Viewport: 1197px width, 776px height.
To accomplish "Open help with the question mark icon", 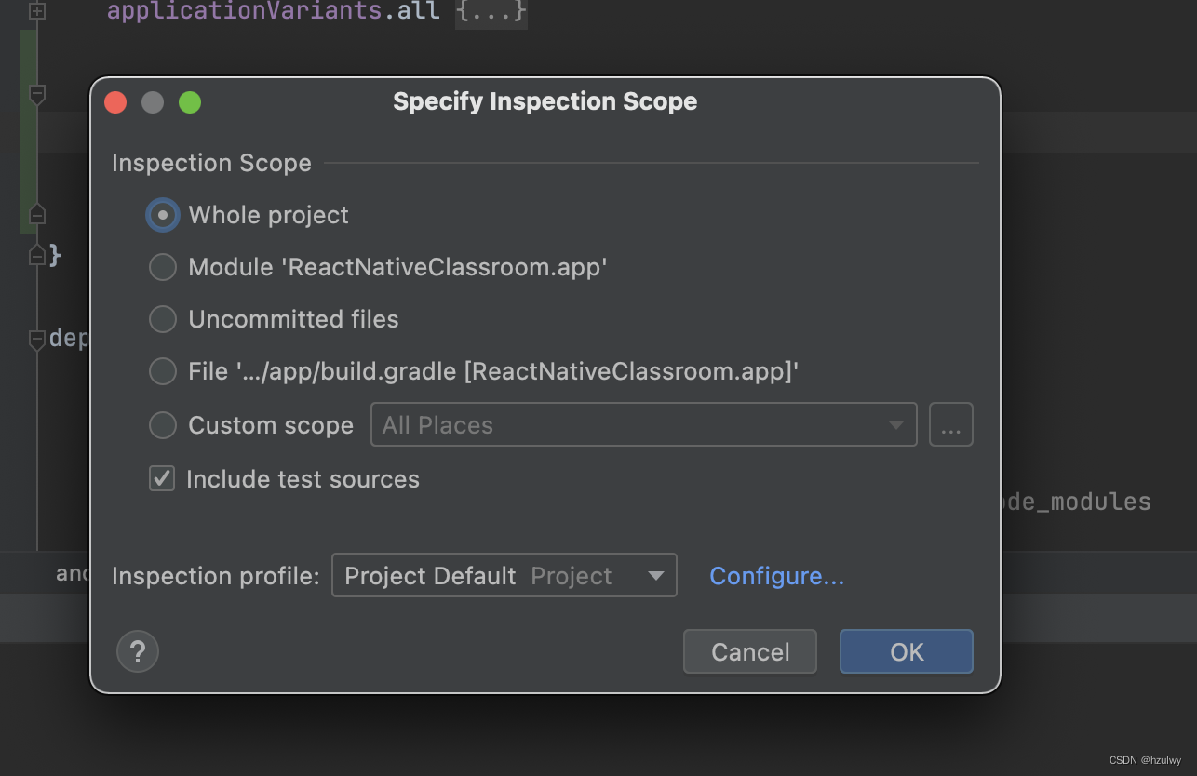I will pyautogui.click(x=138, y=651).
